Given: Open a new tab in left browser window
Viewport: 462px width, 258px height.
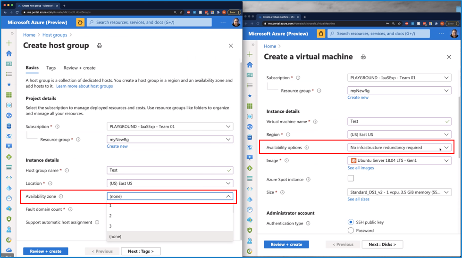Looking at the screenshot, I should (x=64, y=6).
